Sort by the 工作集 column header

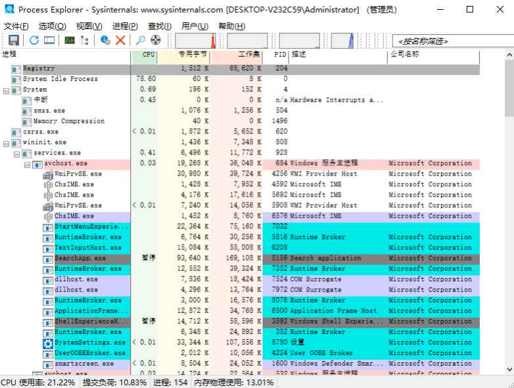[236, 57]
